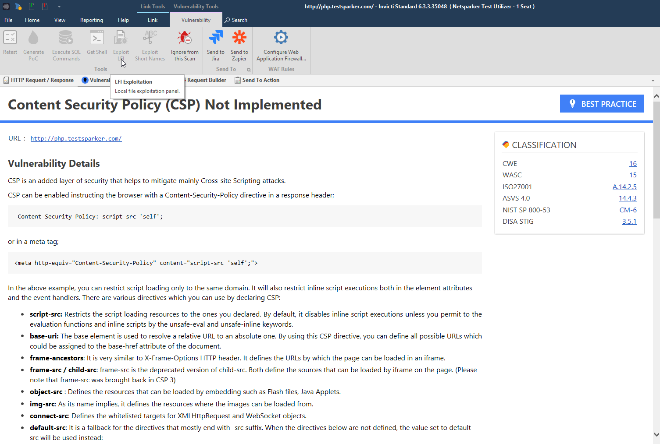This screenshot has width=660, height=444.
Task: Send the vulnerability to Jira
Action: 215,46
